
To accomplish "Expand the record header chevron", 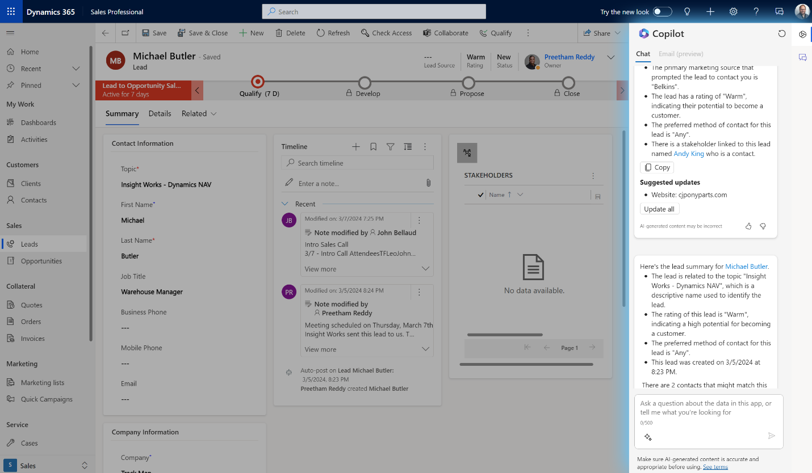I will (611, 57).
